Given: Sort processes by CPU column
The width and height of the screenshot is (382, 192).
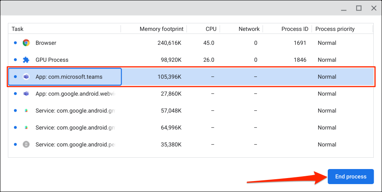Looking at the screenshot, I should (x=211, y=29).
